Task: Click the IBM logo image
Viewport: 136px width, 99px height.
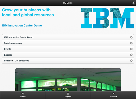Action: 108,18
